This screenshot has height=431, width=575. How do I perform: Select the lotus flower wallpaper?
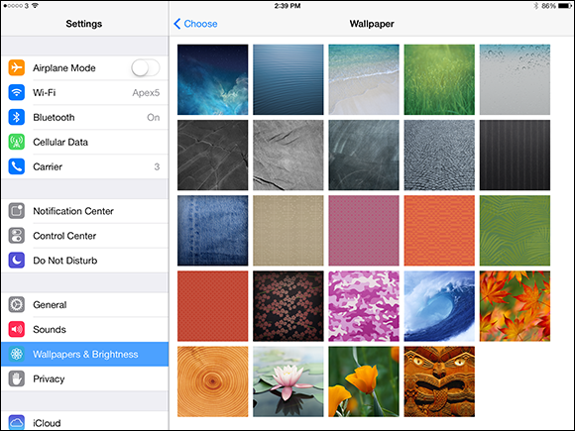pyautogui.click(x=288, y=381)
